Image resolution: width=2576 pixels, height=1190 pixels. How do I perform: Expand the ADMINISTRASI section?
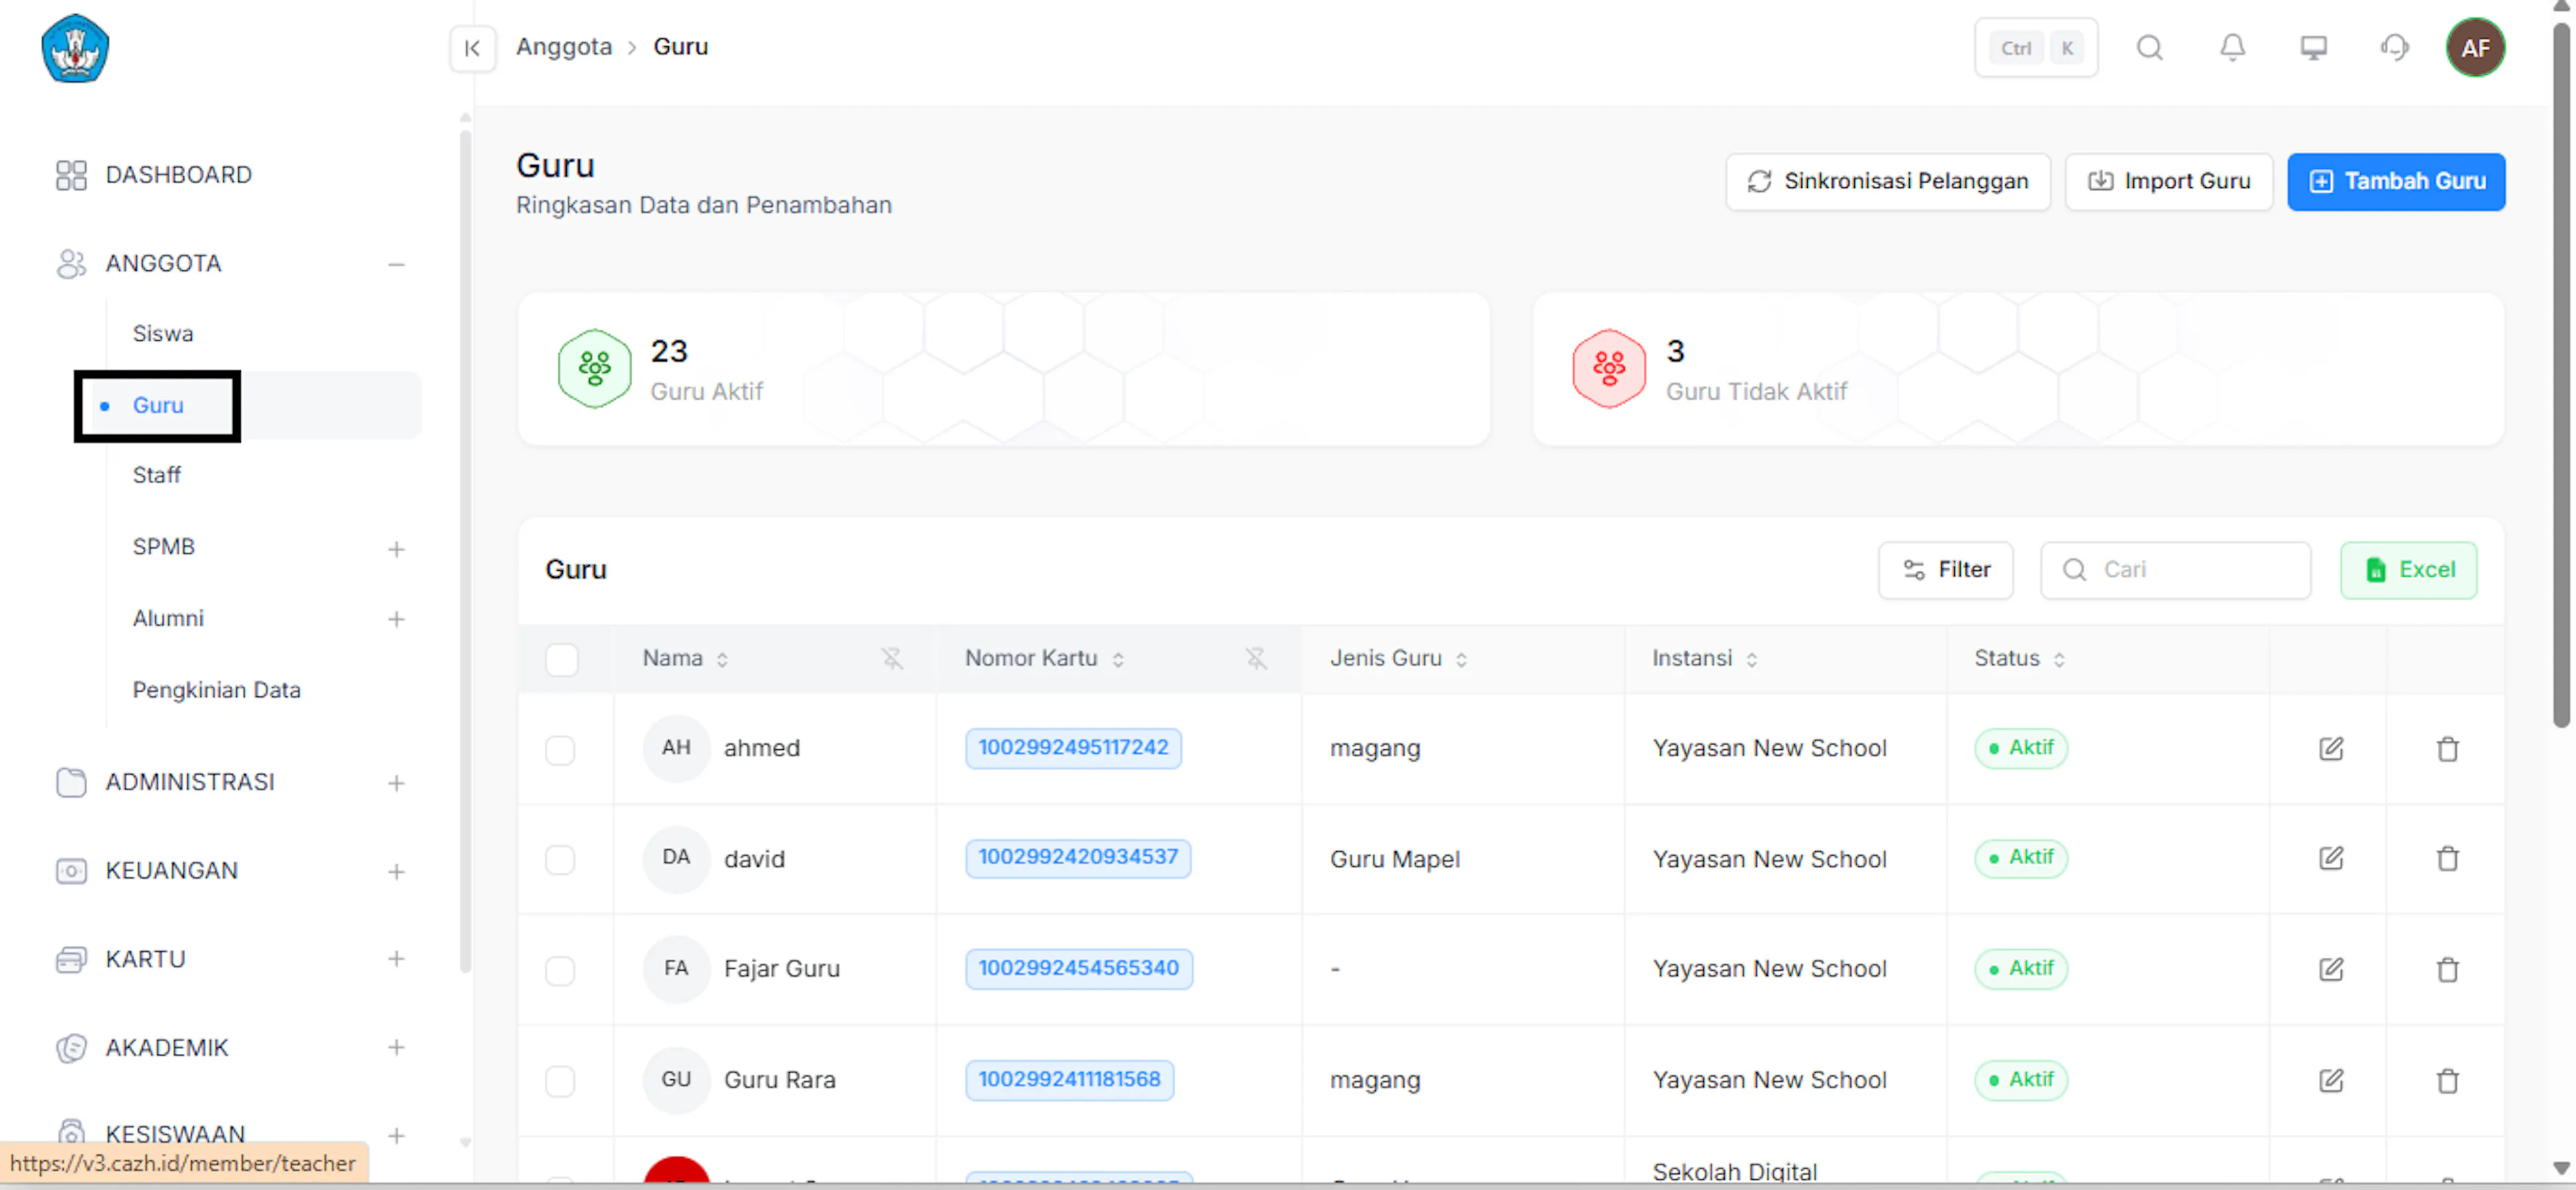(x=396, y=783)
